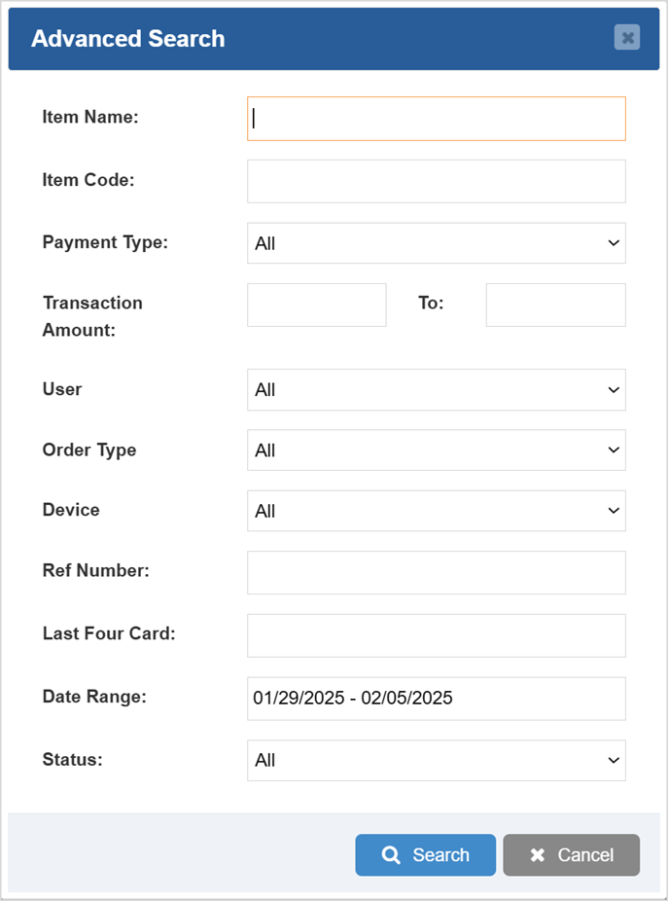Image resolution: width=668 pixels, height=901 pixels.
Task: Expand the Device dropdown
Action: (x=436, y=510)
